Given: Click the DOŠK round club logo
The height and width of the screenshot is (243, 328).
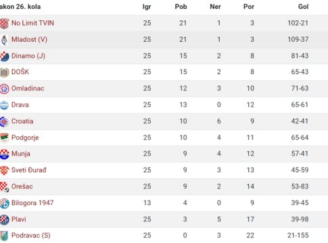Looking at the screenshot, I should pyautogui.click(x=4, y=72).
